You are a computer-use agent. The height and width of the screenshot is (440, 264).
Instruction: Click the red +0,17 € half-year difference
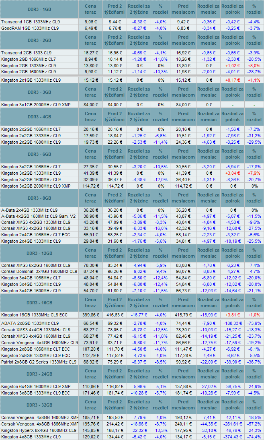tap(233, 80)
